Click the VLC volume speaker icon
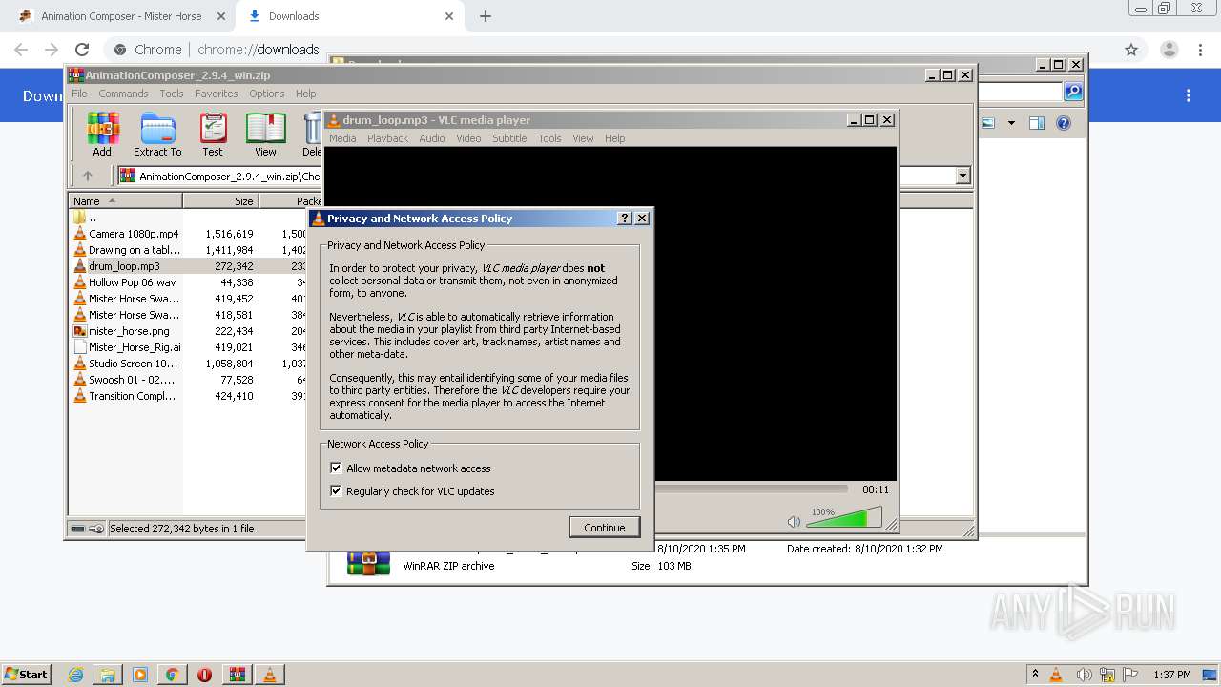The height and width of the screenshot is (687, 1221). [x=794, y=521]
